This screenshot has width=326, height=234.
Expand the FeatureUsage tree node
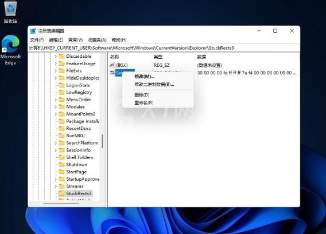pyautogui.click(x=56, y=64)
